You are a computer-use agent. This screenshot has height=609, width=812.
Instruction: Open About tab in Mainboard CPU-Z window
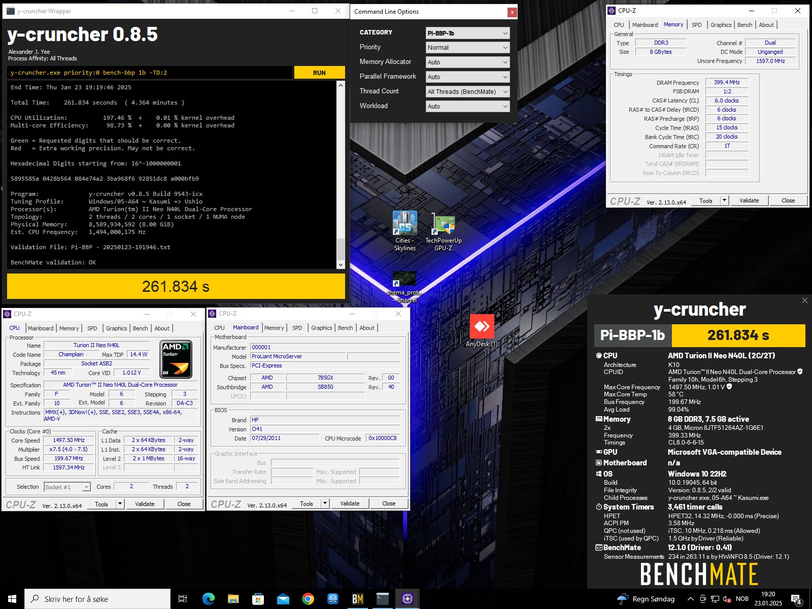point(367,328)
